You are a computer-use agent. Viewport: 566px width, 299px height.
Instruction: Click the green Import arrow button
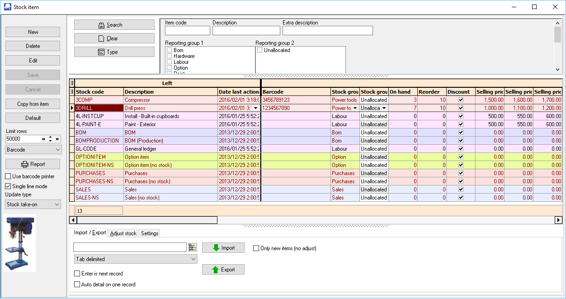point(223,248)
